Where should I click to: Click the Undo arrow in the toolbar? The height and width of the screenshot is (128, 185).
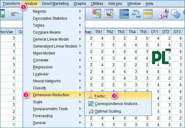pos(15,14)
